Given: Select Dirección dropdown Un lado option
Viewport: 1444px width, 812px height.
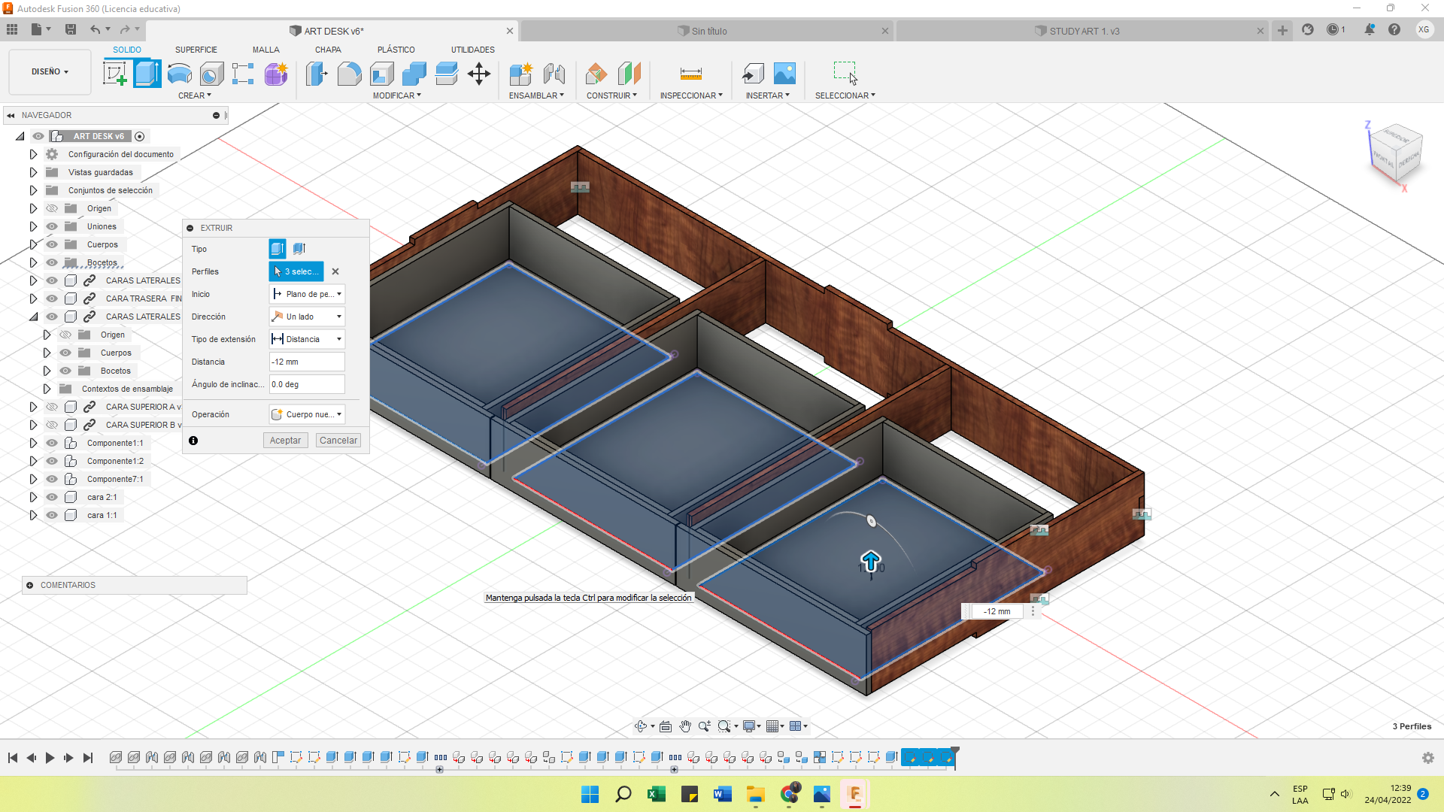Looking at the screenshot, I should (x=308, y=315).
